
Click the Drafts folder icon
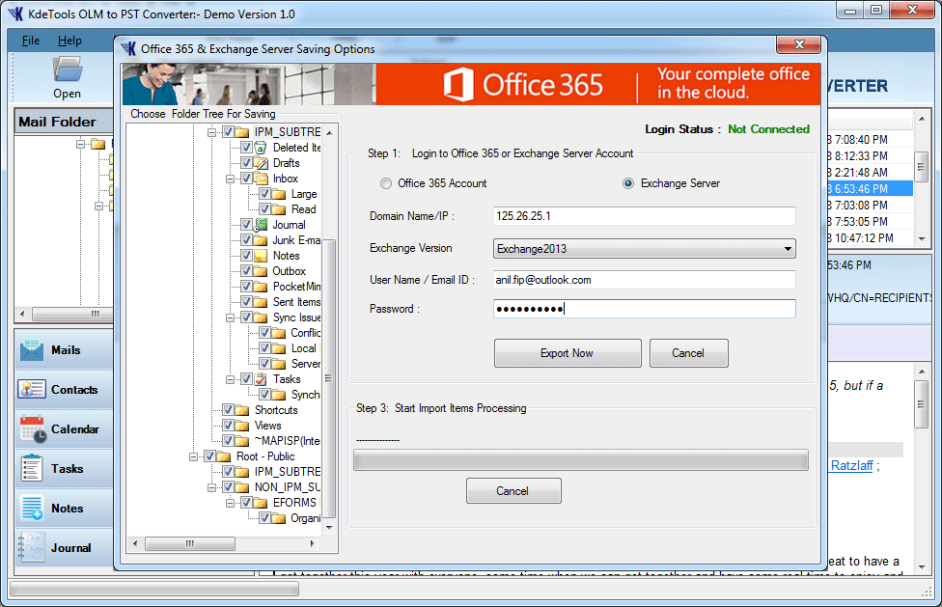(x=261, y=163)
